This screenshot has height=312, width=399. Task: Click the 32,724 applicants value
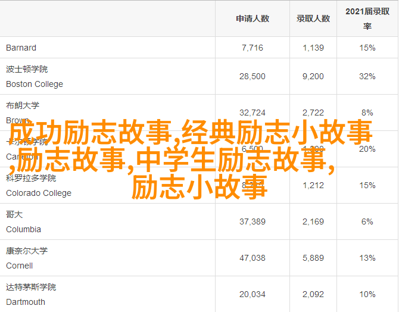pos(253,113)
